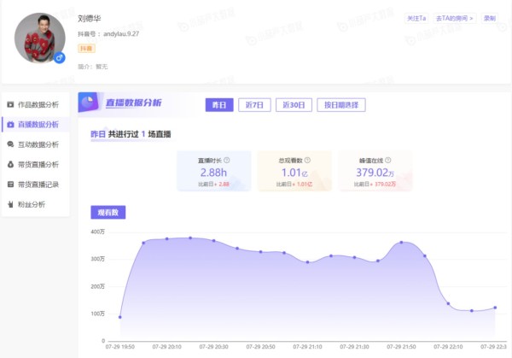
Task: Click the 直播数据分析 camera icon in sidebar
Action: tap(10, 125)
